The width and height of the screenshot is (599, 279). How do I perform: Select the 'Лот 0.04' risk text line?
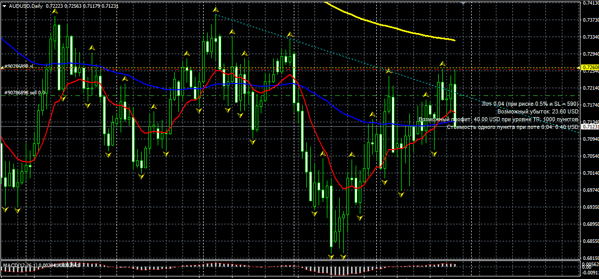[x=530, y=104]
